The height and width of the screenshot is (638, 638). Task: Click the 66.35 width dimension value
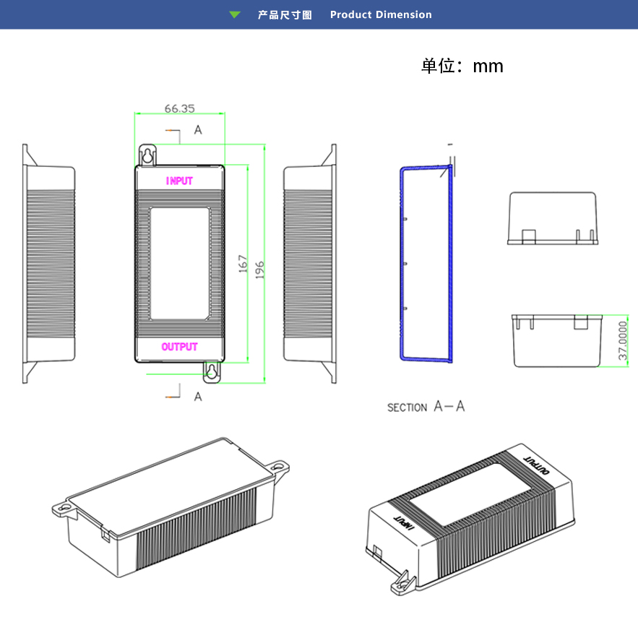(x=179, y=108)
